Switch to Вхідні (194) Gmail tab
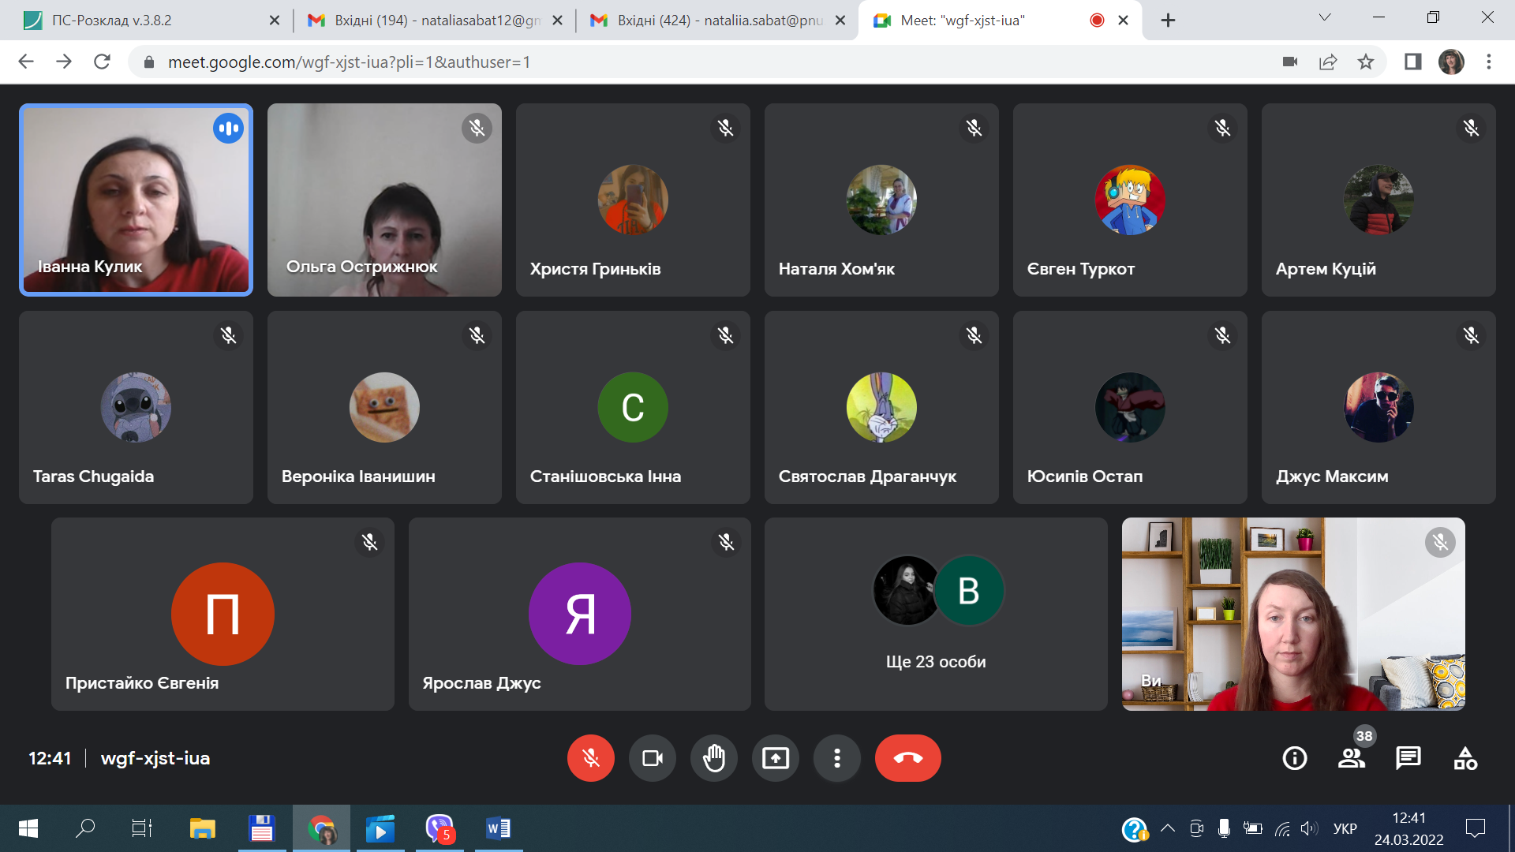The width and height of the screenshot is (1515, 852). [426, 21]
